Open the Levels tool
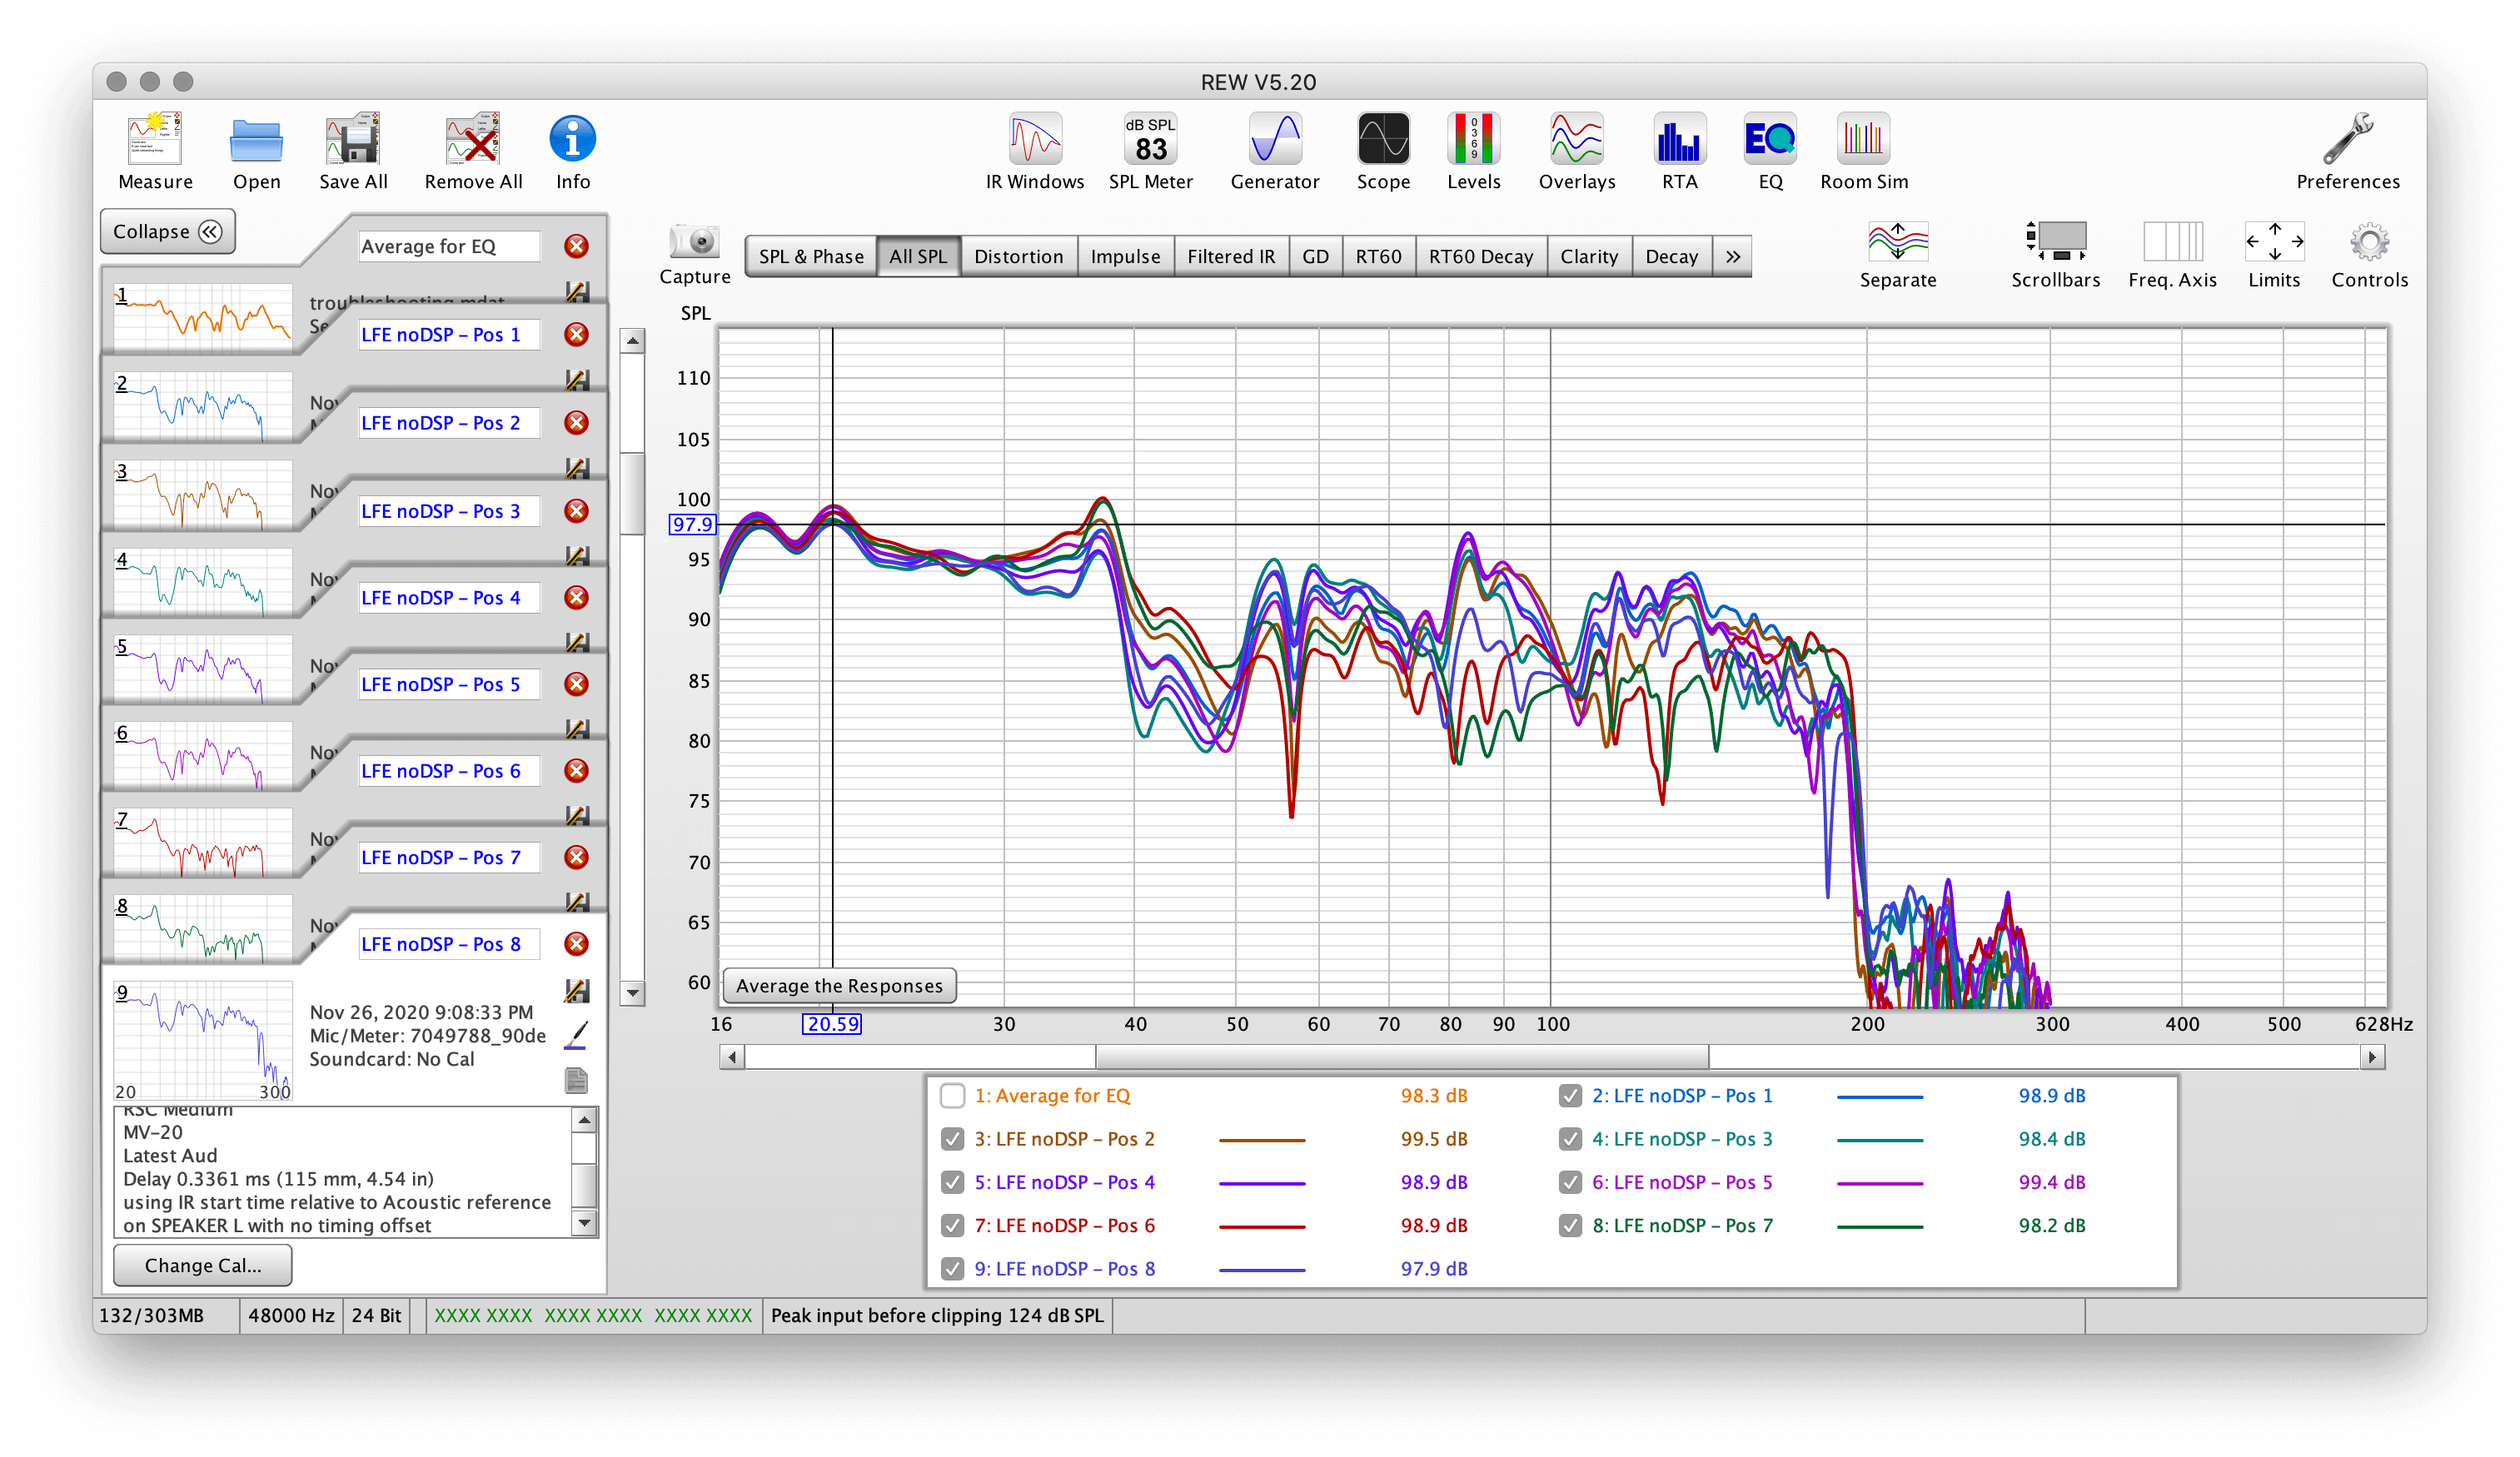The height and width of the screenshot is (1457, 2520). tap(1473, 139)
